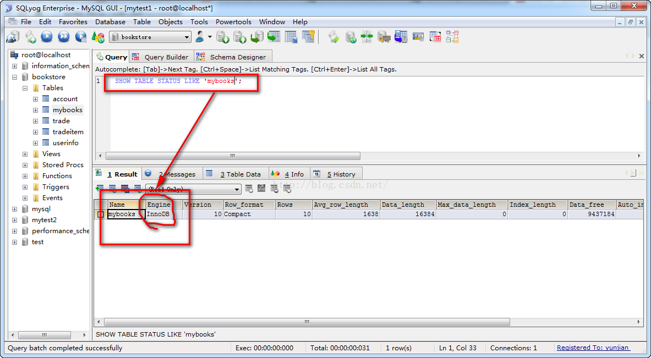Image resolution: width=651 pixels, height=358 pixels.
Task: Collapse the Tables folder
Action: click(x=25, y=88)
